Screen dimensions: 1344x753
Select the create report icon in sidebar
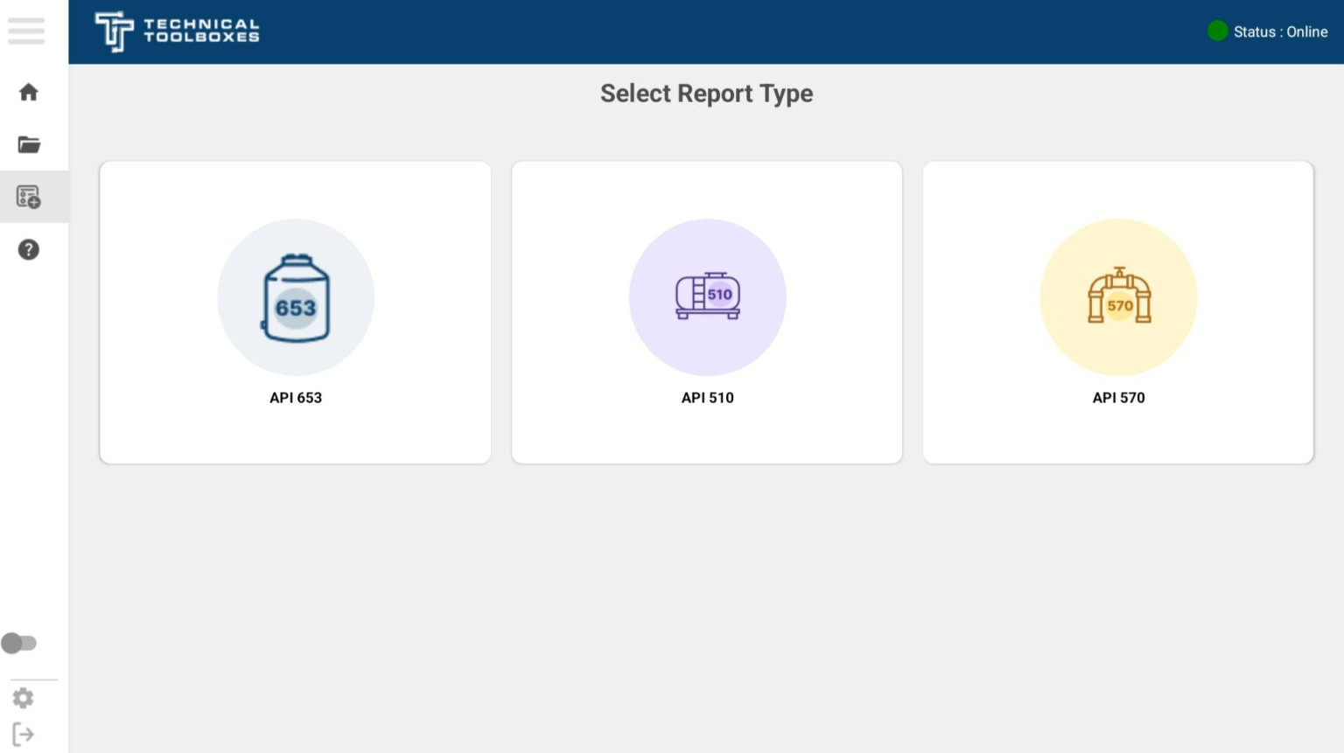[x=27, y=196]
